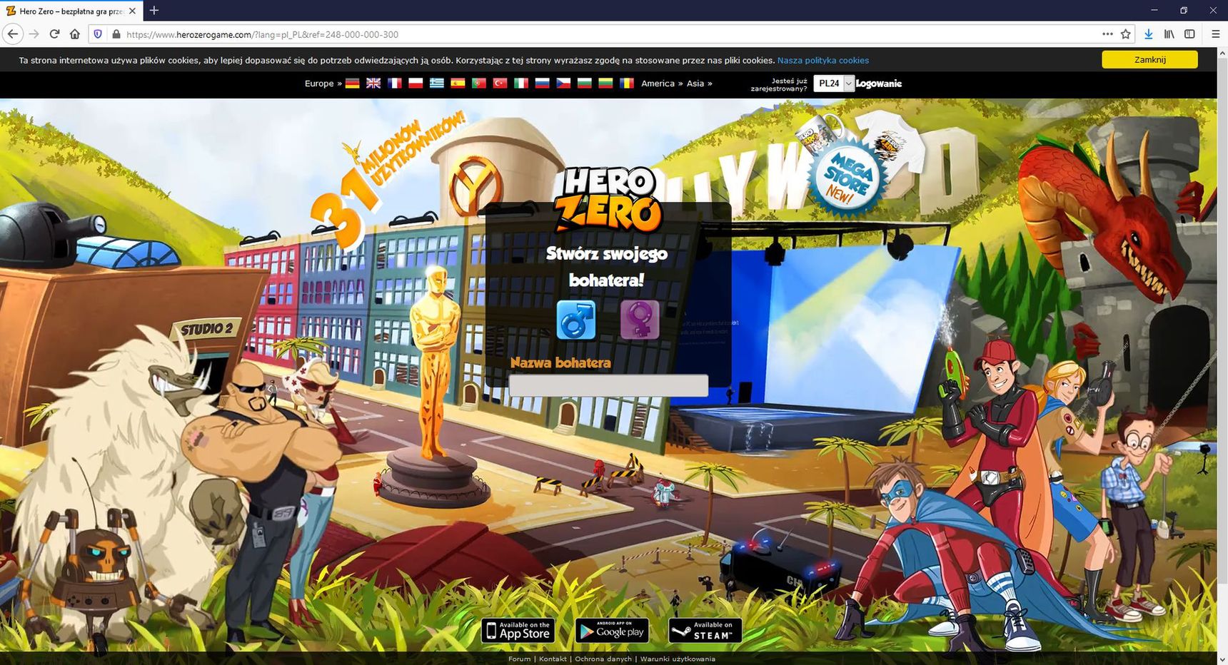Select the Lithuanian flag language
The width and height of the screenshot is (1228, 665).
(605, 83)
